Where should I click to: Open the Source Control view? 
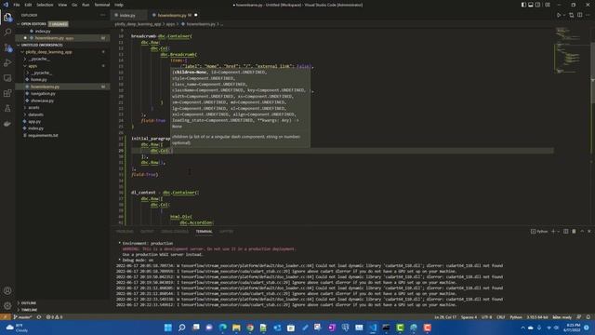[x=7, y=47]
